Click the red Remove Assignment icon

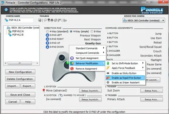pos(72,69)
